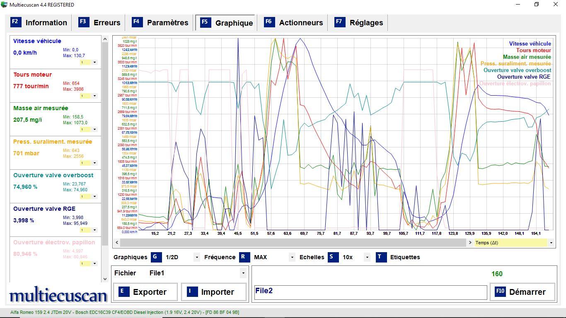The image size is (566, 318).
Task: Click the Masse air mesurée entry in the graph legend
Action: click(527, 57)
